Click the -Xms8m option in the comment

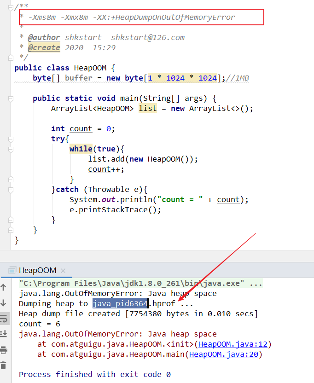[42, 17]
